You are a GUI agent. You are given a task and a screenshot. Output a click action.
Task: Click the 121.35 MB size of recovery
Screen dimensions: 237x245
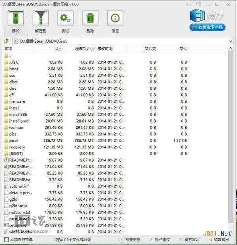click(53, 147)
